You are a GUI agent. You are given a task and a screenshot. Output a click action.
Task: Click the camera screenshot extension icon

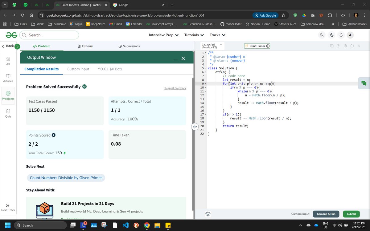313,15
